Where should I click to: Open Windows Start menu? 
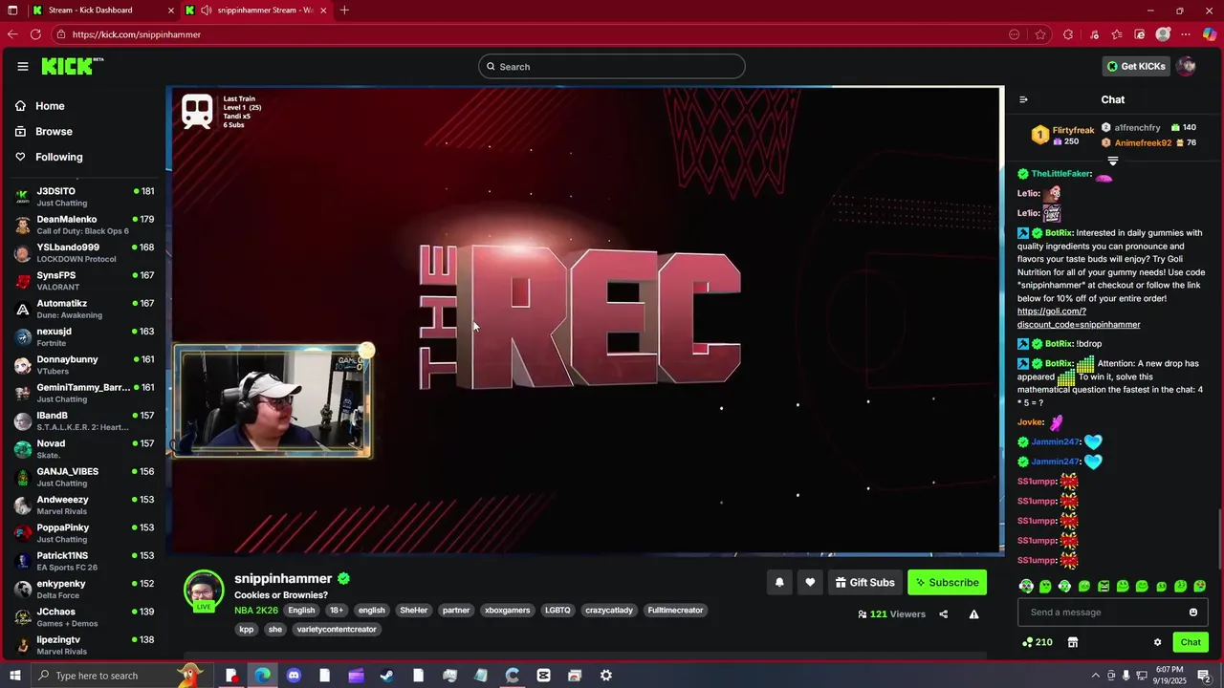(x=13, y=676)
